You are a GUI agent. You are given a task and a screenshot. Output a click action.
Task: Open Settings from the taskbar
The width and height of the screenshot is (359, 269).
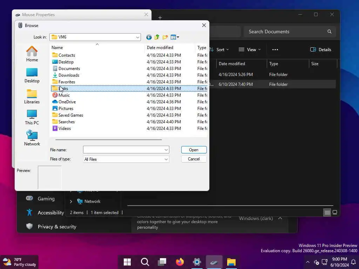(197, 262)
